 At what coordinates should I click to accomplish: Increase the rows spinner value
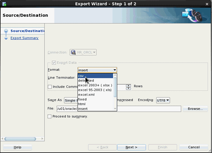(x=129, y=86)
